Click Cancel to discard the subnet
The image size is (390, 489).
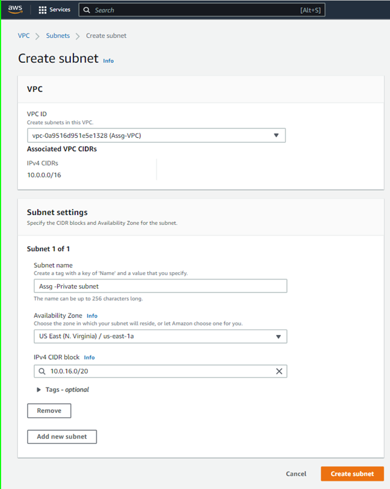pos(296,473)
